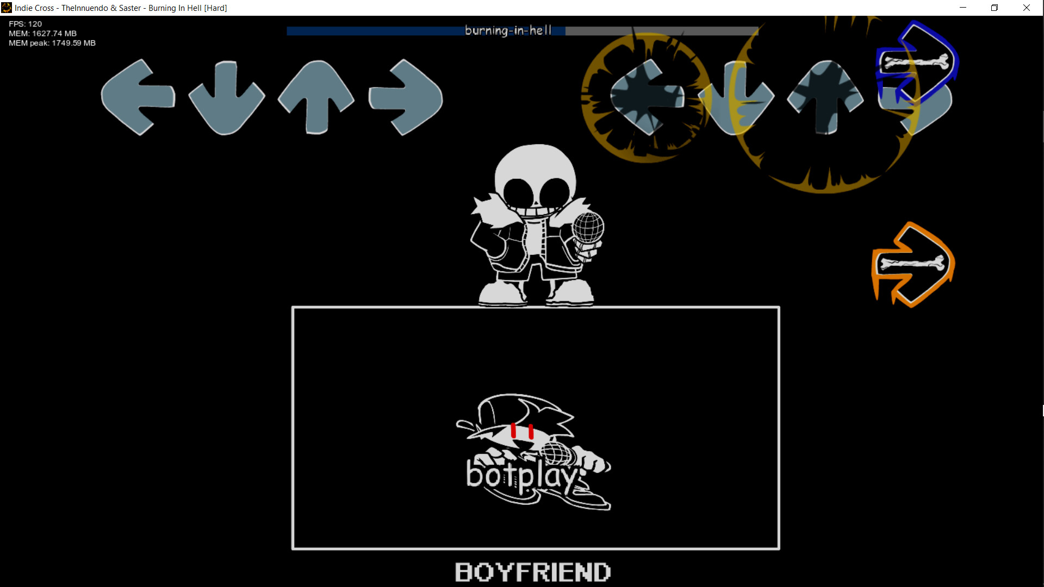Restore down the game window
Viewport: 1044px width, 587px height.
[995, 8]
